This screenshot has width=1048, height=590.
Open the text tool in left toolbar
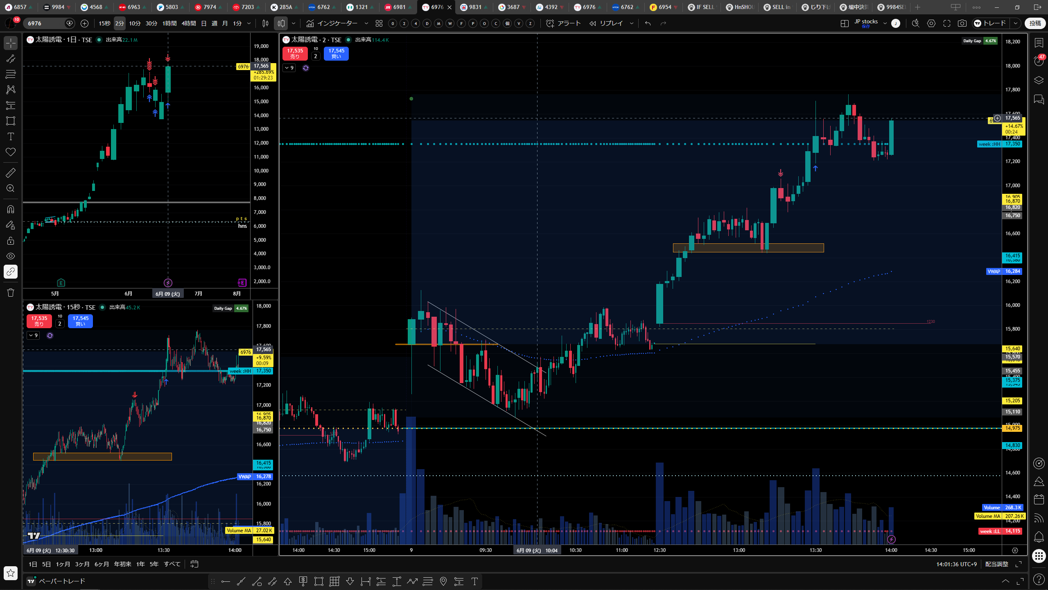[11, 136]
